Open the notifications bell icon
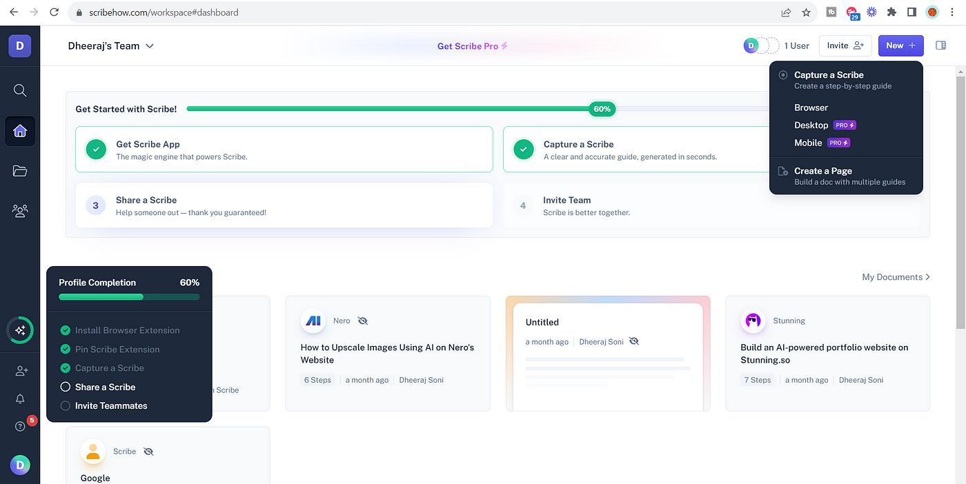The height and width of the screenshot is (484, 966). click(20, 399)
